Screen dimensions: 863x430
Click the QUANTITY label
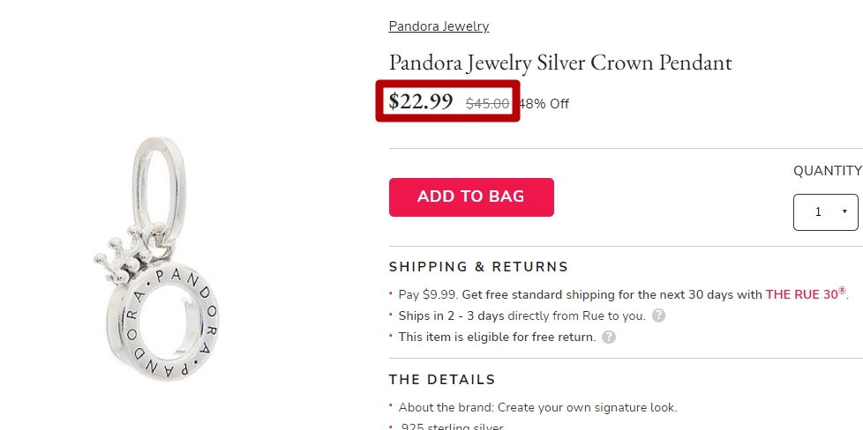[827, 171]
